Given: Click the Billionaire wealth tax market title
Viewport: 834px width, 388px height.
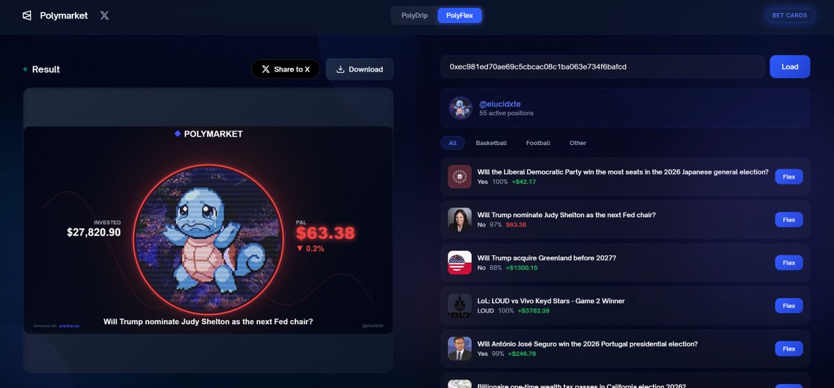Looking at the screenshot, I should click(x=582, y=386).
